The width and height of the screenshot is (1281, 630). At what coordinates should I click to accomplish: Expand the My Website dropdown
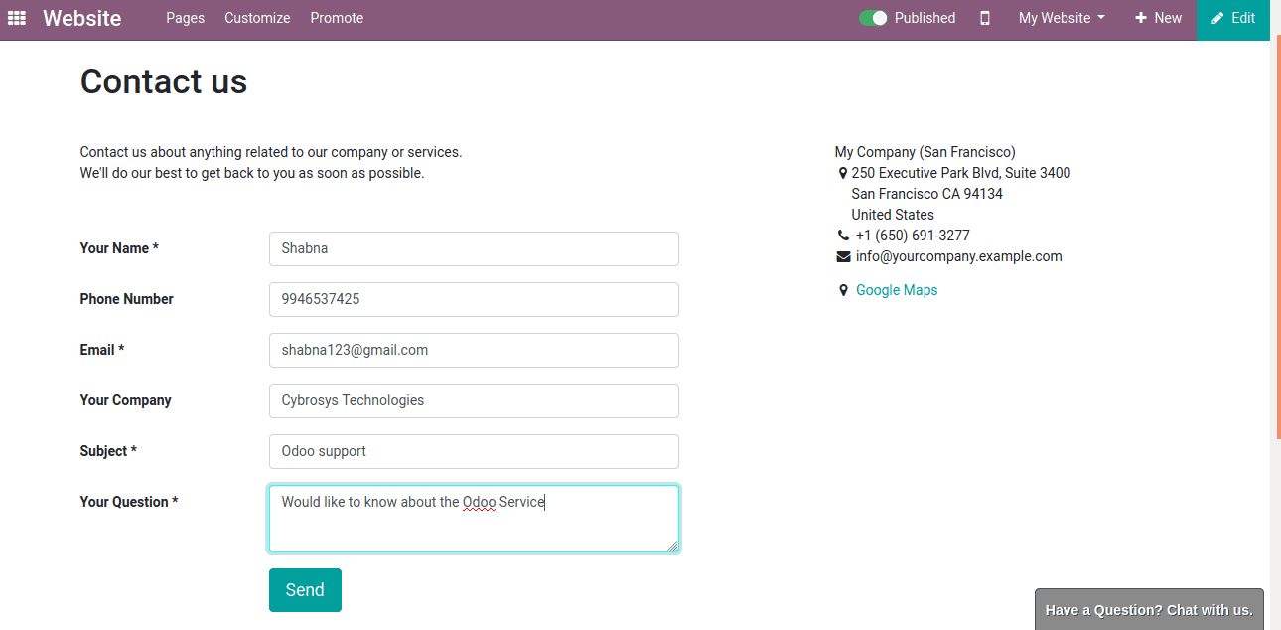coord(1062,18)
